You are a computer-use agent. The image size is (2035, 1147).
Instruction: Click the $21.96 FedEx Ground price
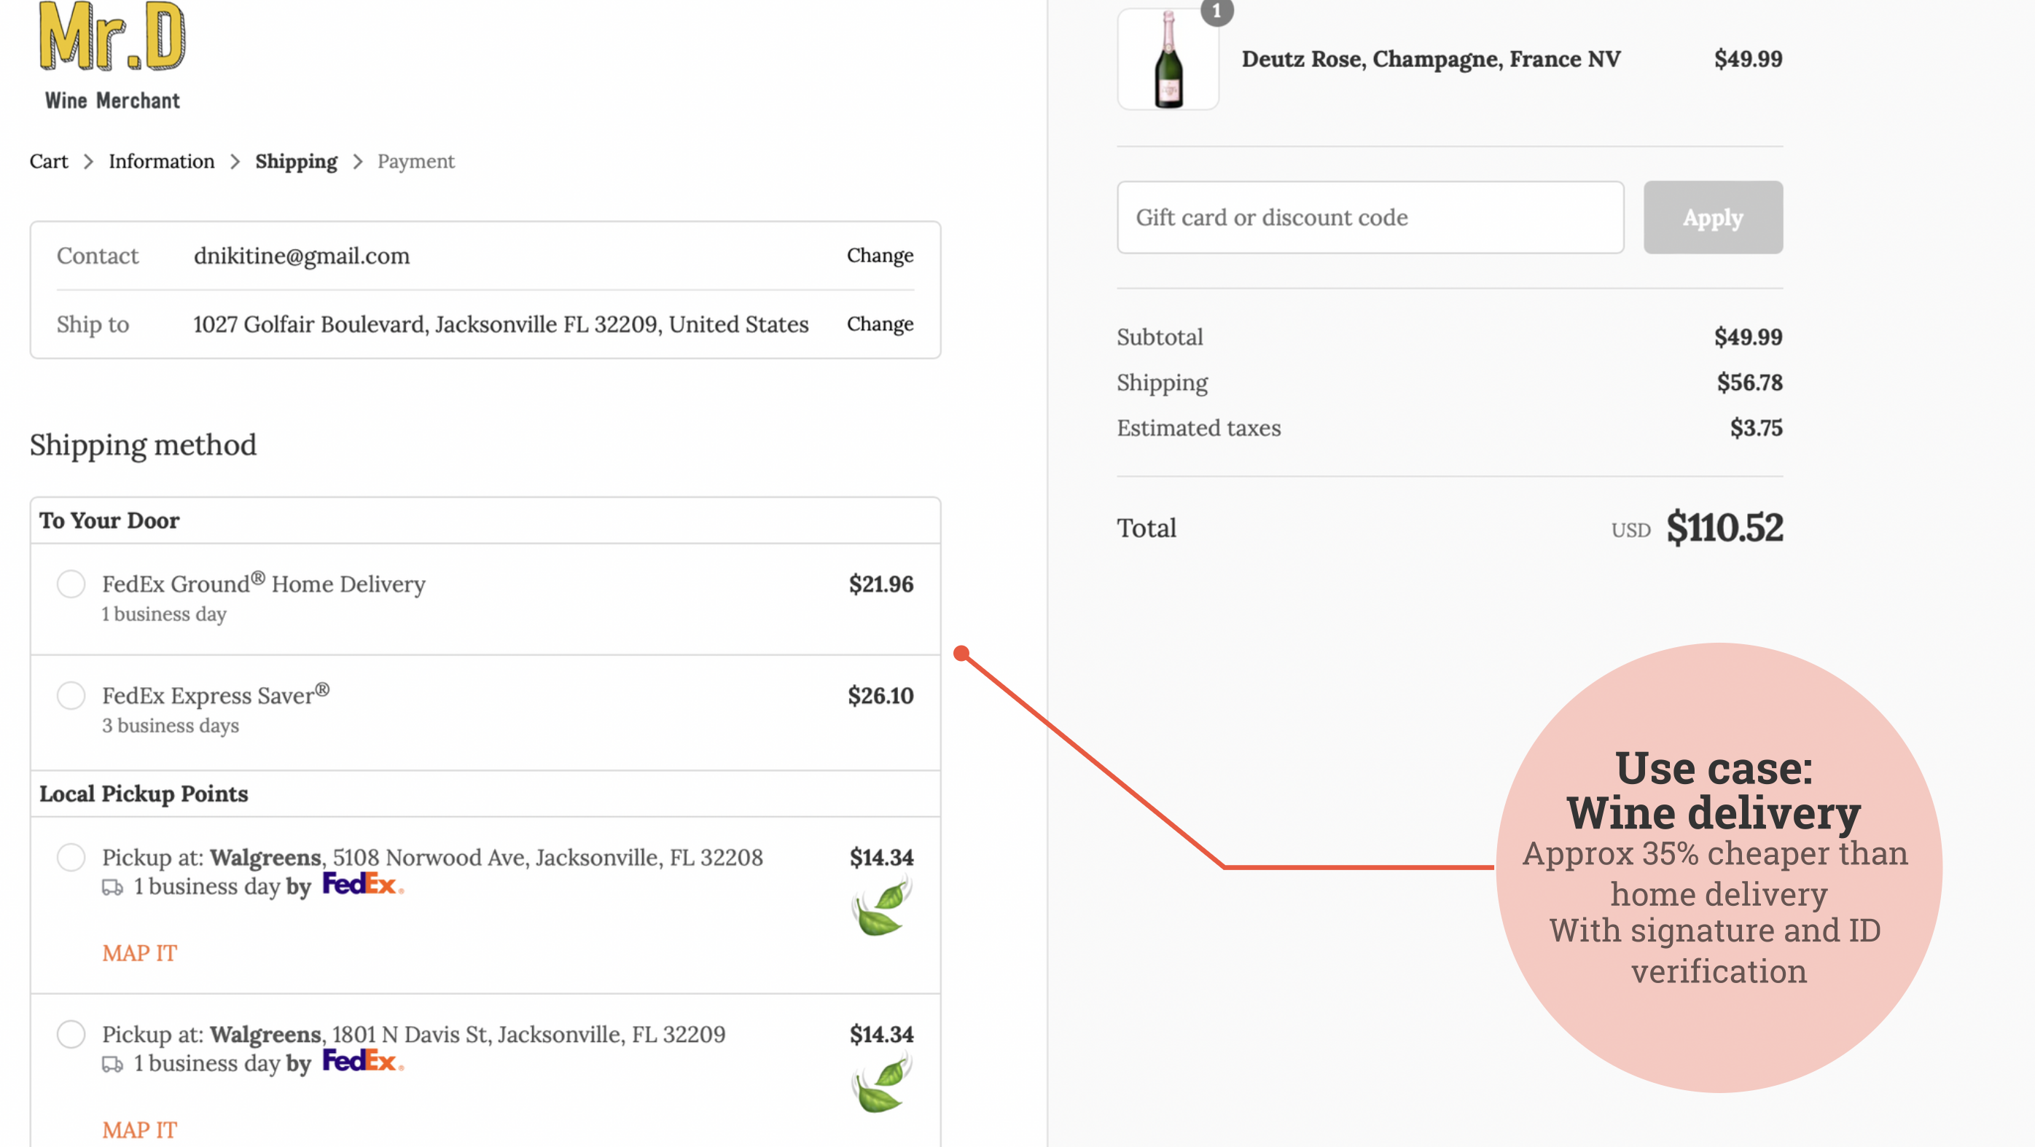coord(880,584)
